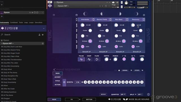Click the Smooth LP filter under Interstellar

87,52
